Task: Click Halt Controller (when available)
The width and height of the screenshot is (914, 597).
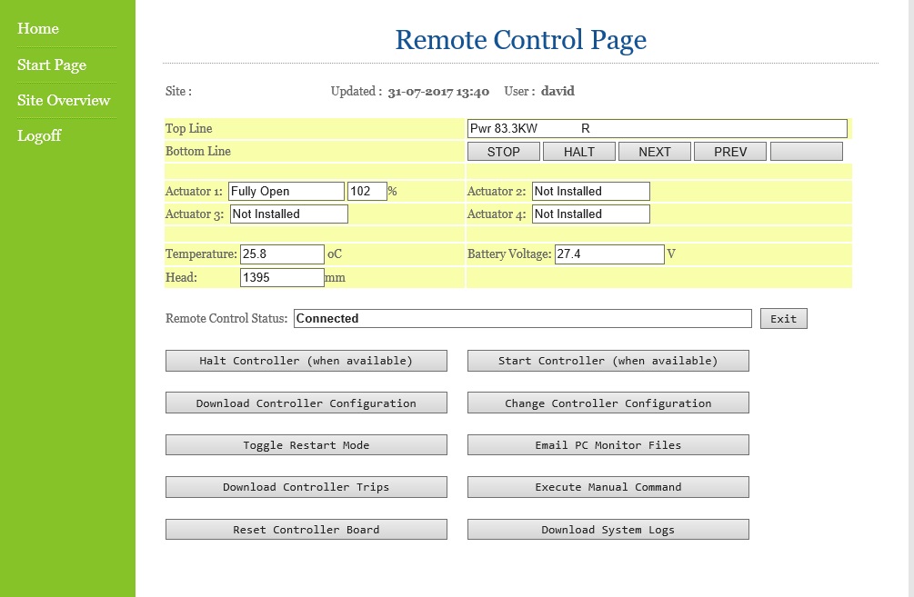Action: click(306, 361)
